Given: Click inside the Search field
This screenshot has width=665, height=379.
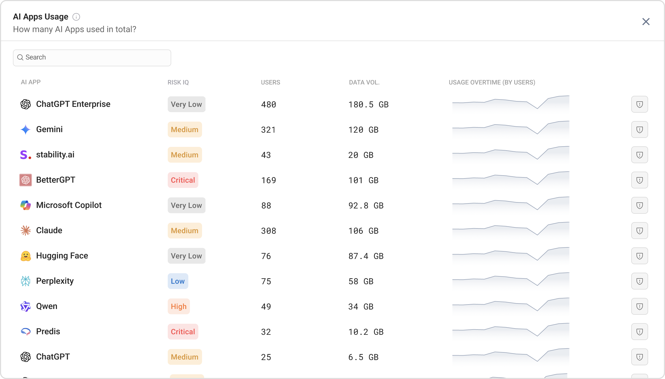Looking at the screenshot, I should click(92, 57).
